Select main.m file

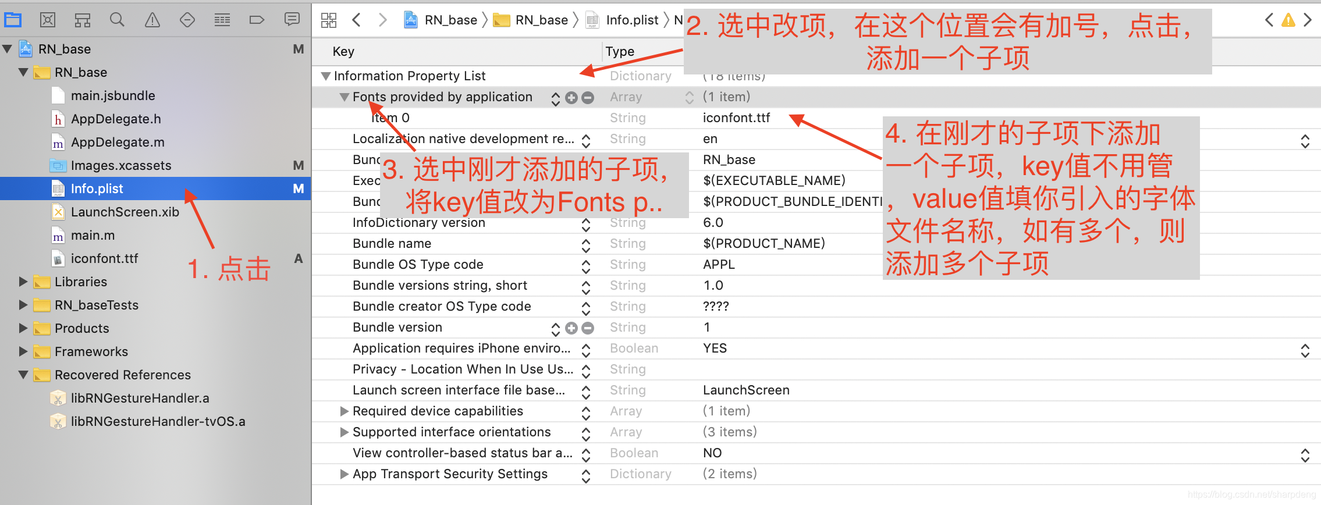[93, 236]
